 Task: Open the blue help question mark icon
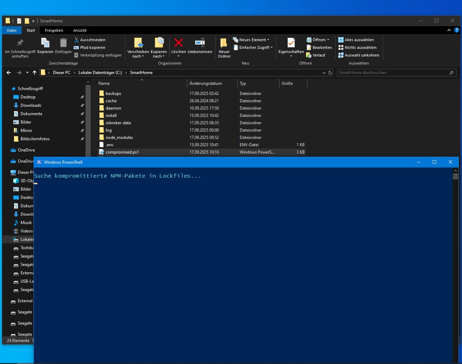[x=456, y=30]
